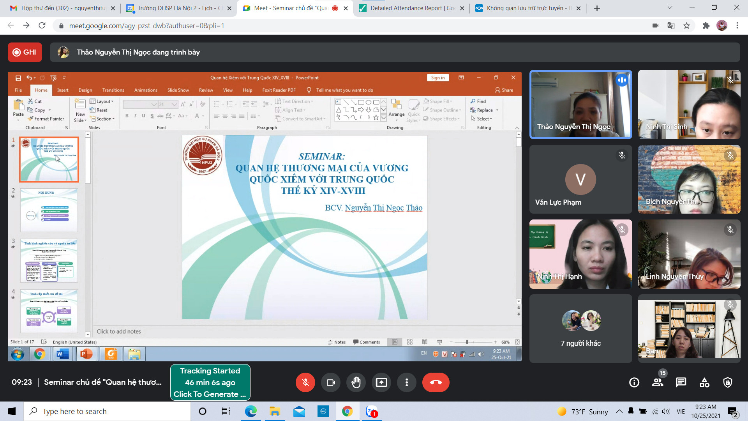The width and height of the screenshot is (748, 421).
Task: Click the 73°F Sunny weather widget
Action: [583, 411]
